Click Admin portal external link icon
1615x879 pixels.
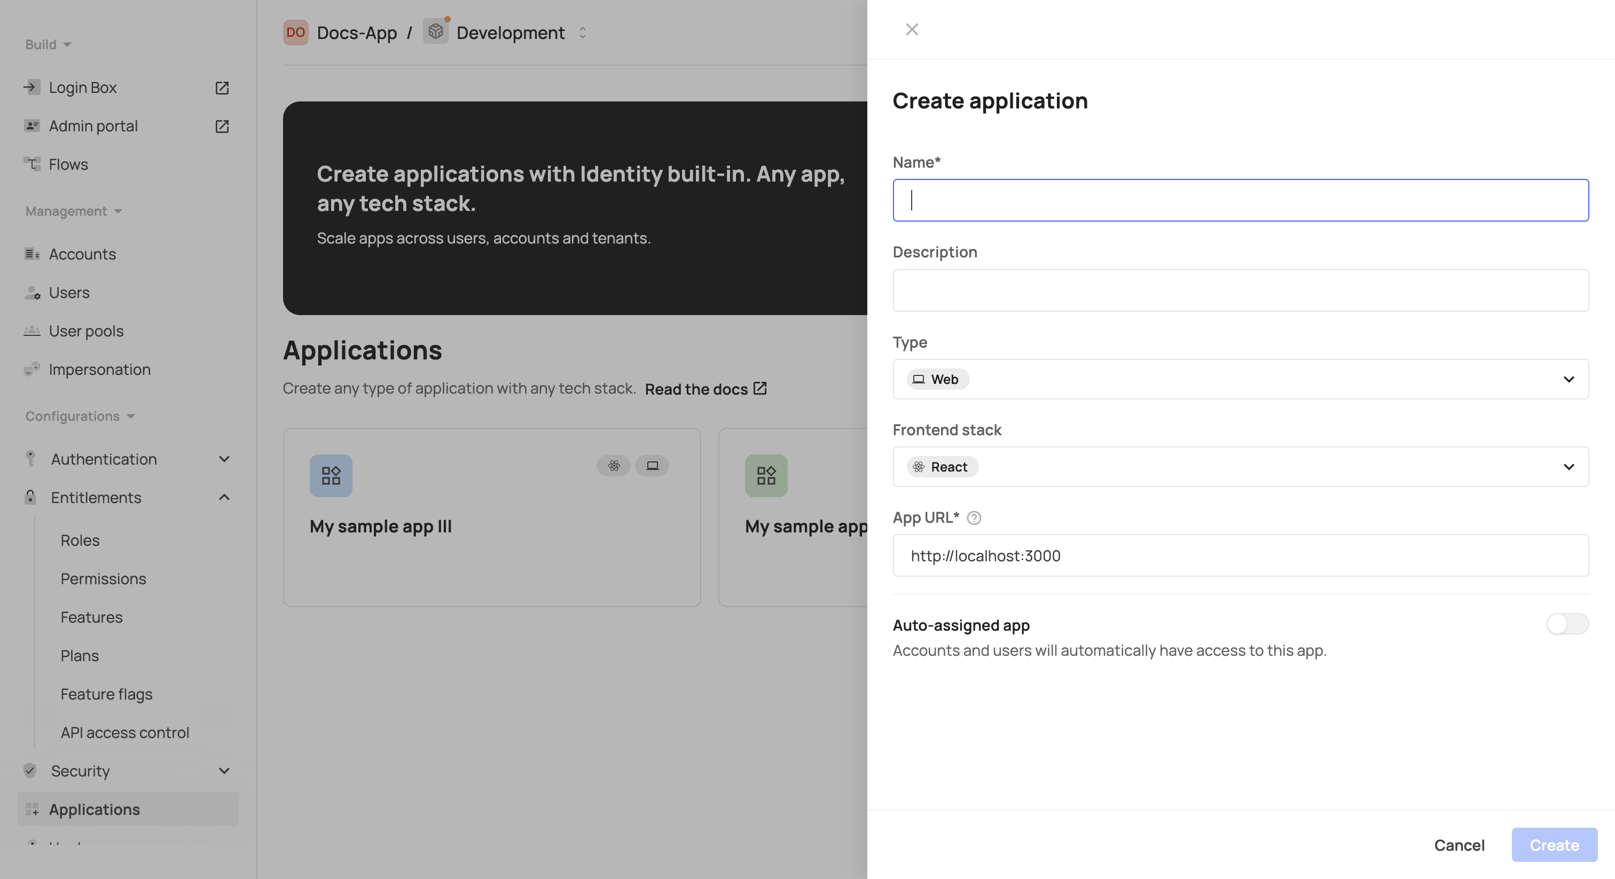(222, 126)
